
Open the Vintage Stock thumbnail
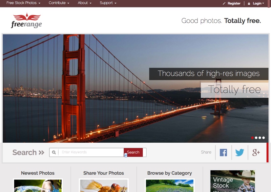click(x=232, y=181)
